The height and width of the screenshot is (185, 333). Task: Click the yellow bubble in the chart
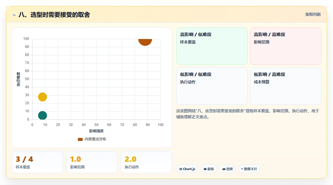(43, 97)
